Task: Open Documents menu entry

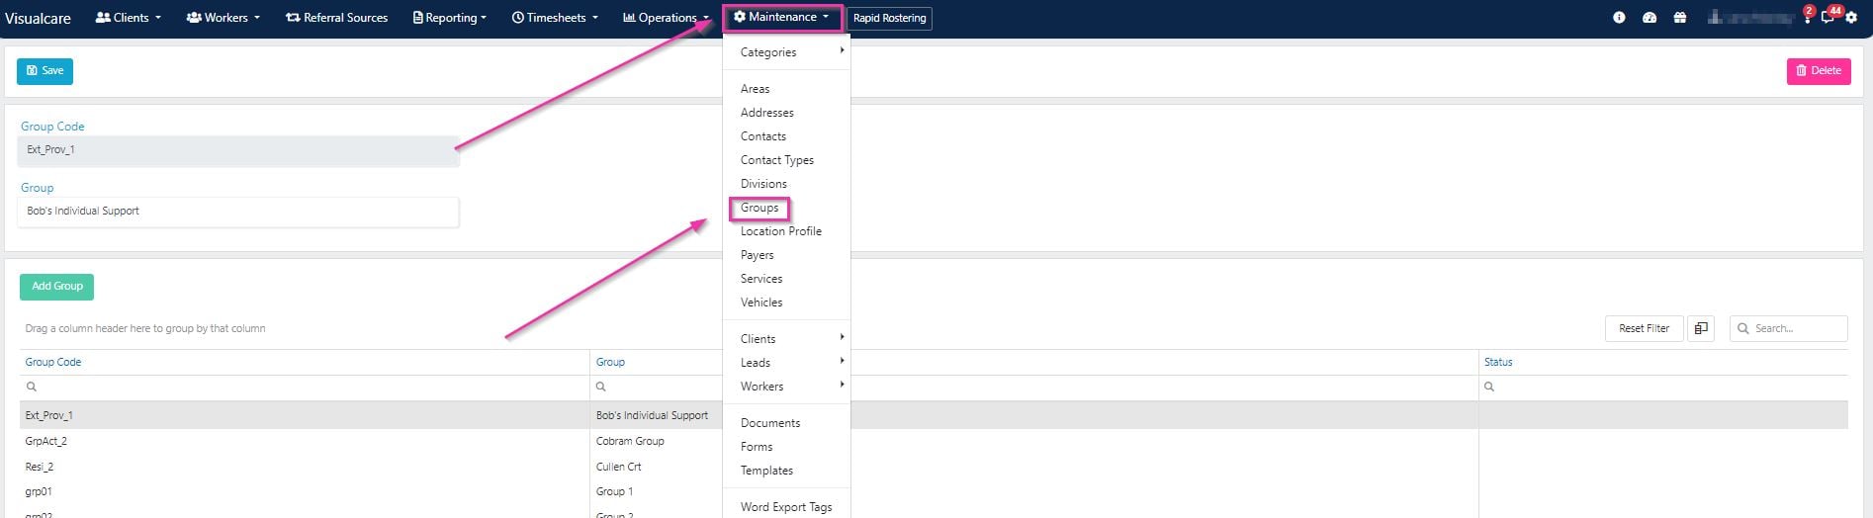Action: coord(770,423)
